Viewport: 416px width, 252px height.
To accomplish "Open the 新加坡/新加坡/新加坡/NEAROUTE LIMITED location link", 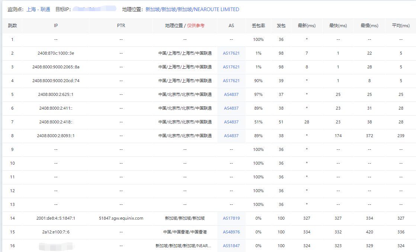I will [x=192, y=10].
